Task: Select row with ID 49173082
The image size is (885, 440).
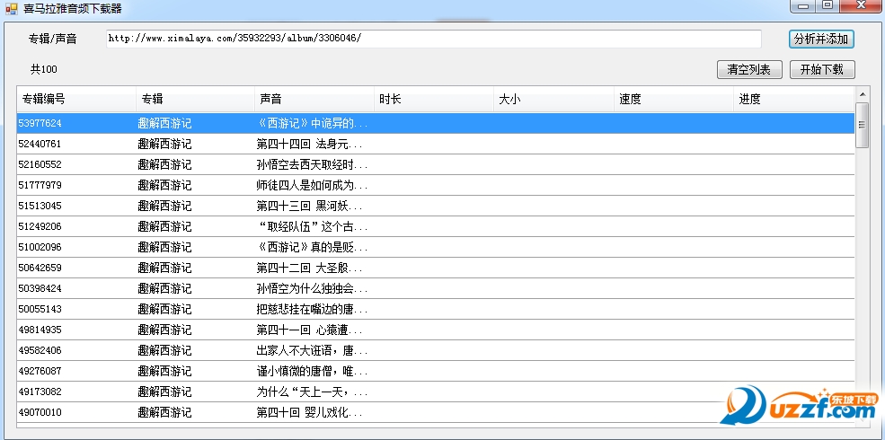Action: click(x=435, y=392)
